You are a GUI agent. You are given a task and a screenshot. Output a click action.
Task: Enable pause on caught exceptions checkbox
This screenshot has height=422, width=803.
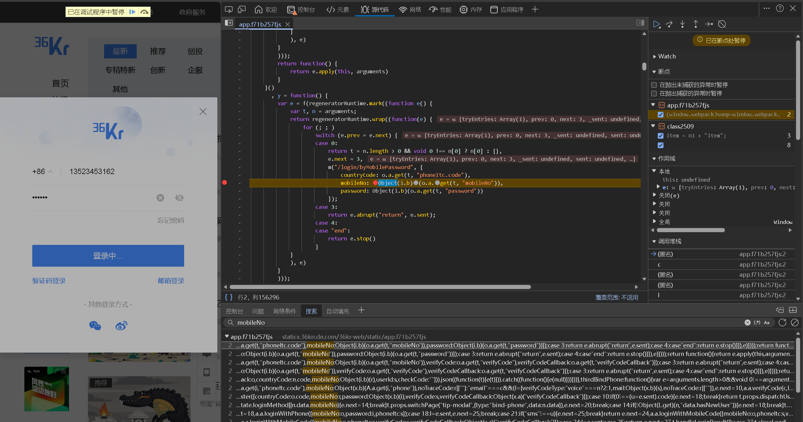pos(654,93)
